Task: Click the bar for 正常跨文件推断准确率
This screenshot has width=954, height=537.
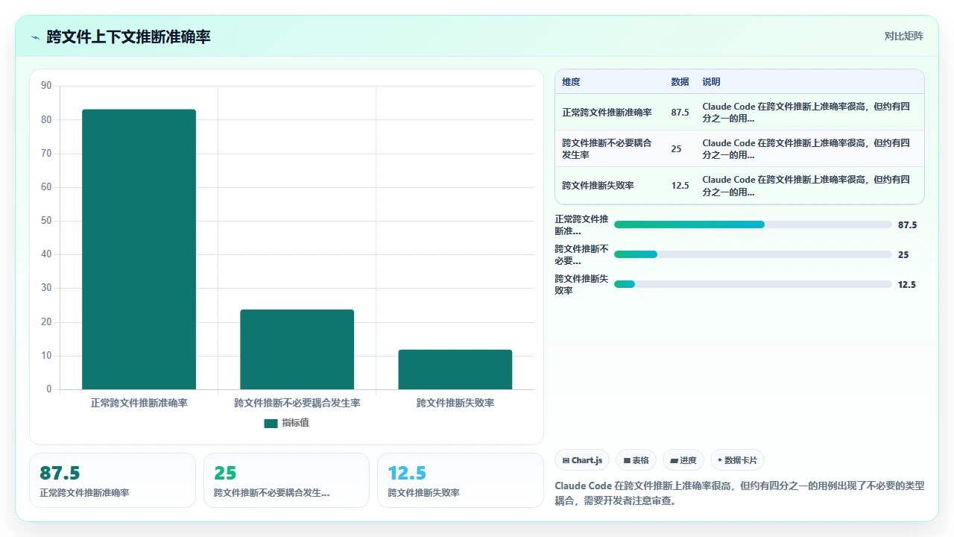Action: tap(139, 249)
